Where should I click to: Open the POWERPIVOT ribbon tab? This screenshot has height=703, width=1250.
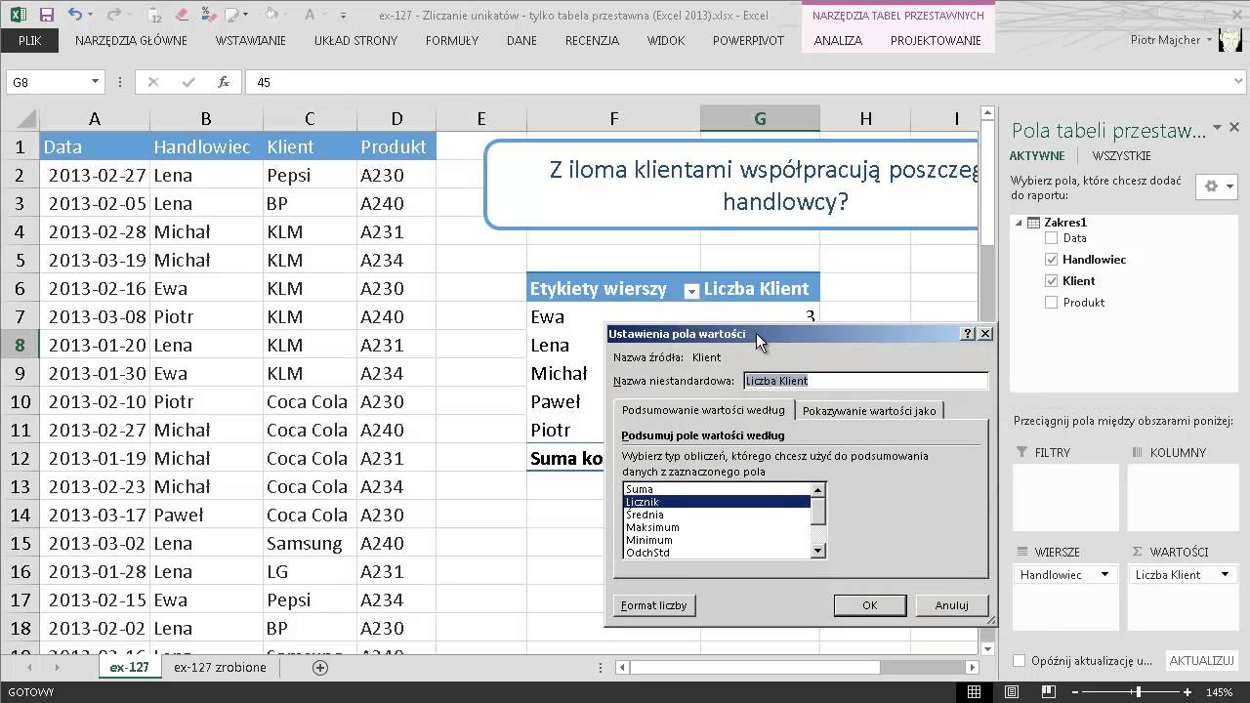point(748,40)
